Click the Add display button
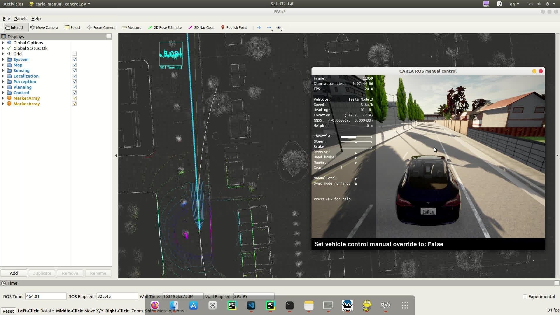The width and height of the screenshot is (560, 315). click(x=14, y=273)
